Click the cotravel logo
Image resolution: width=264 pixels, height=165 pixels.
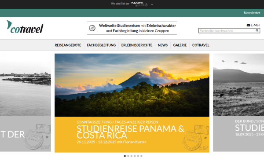[25, 27]
